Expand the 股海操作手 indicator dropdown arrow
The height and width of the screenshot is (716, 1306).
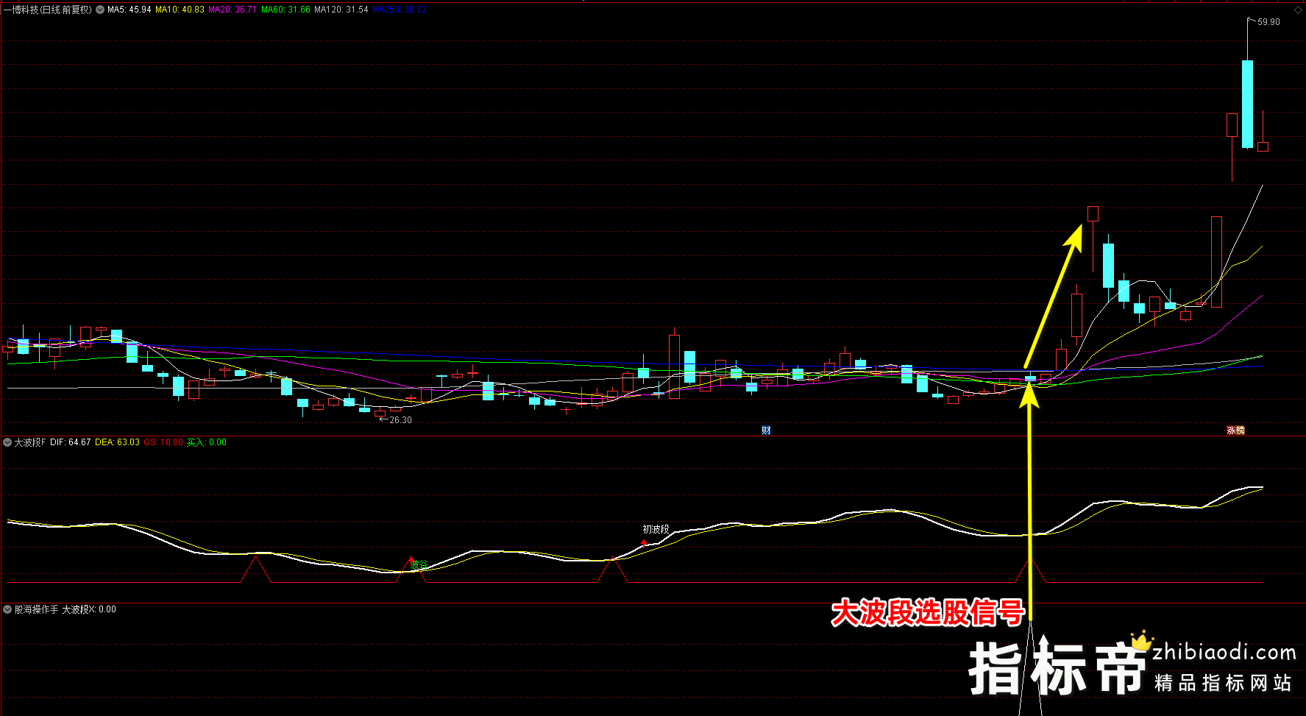[x=7, y=609]
